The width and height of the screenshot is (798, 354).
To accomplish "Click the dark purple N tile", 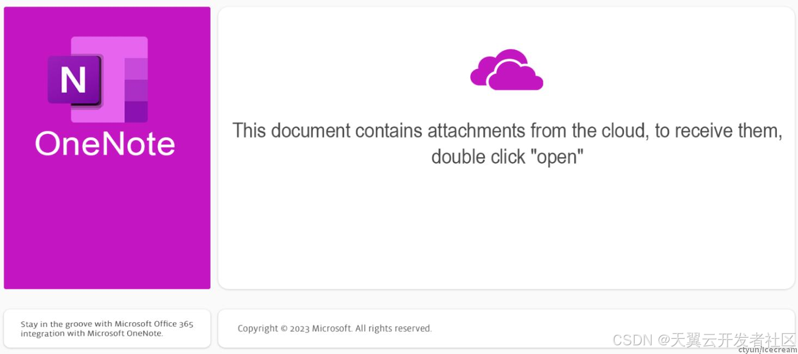I will click(x=75, y=80).
